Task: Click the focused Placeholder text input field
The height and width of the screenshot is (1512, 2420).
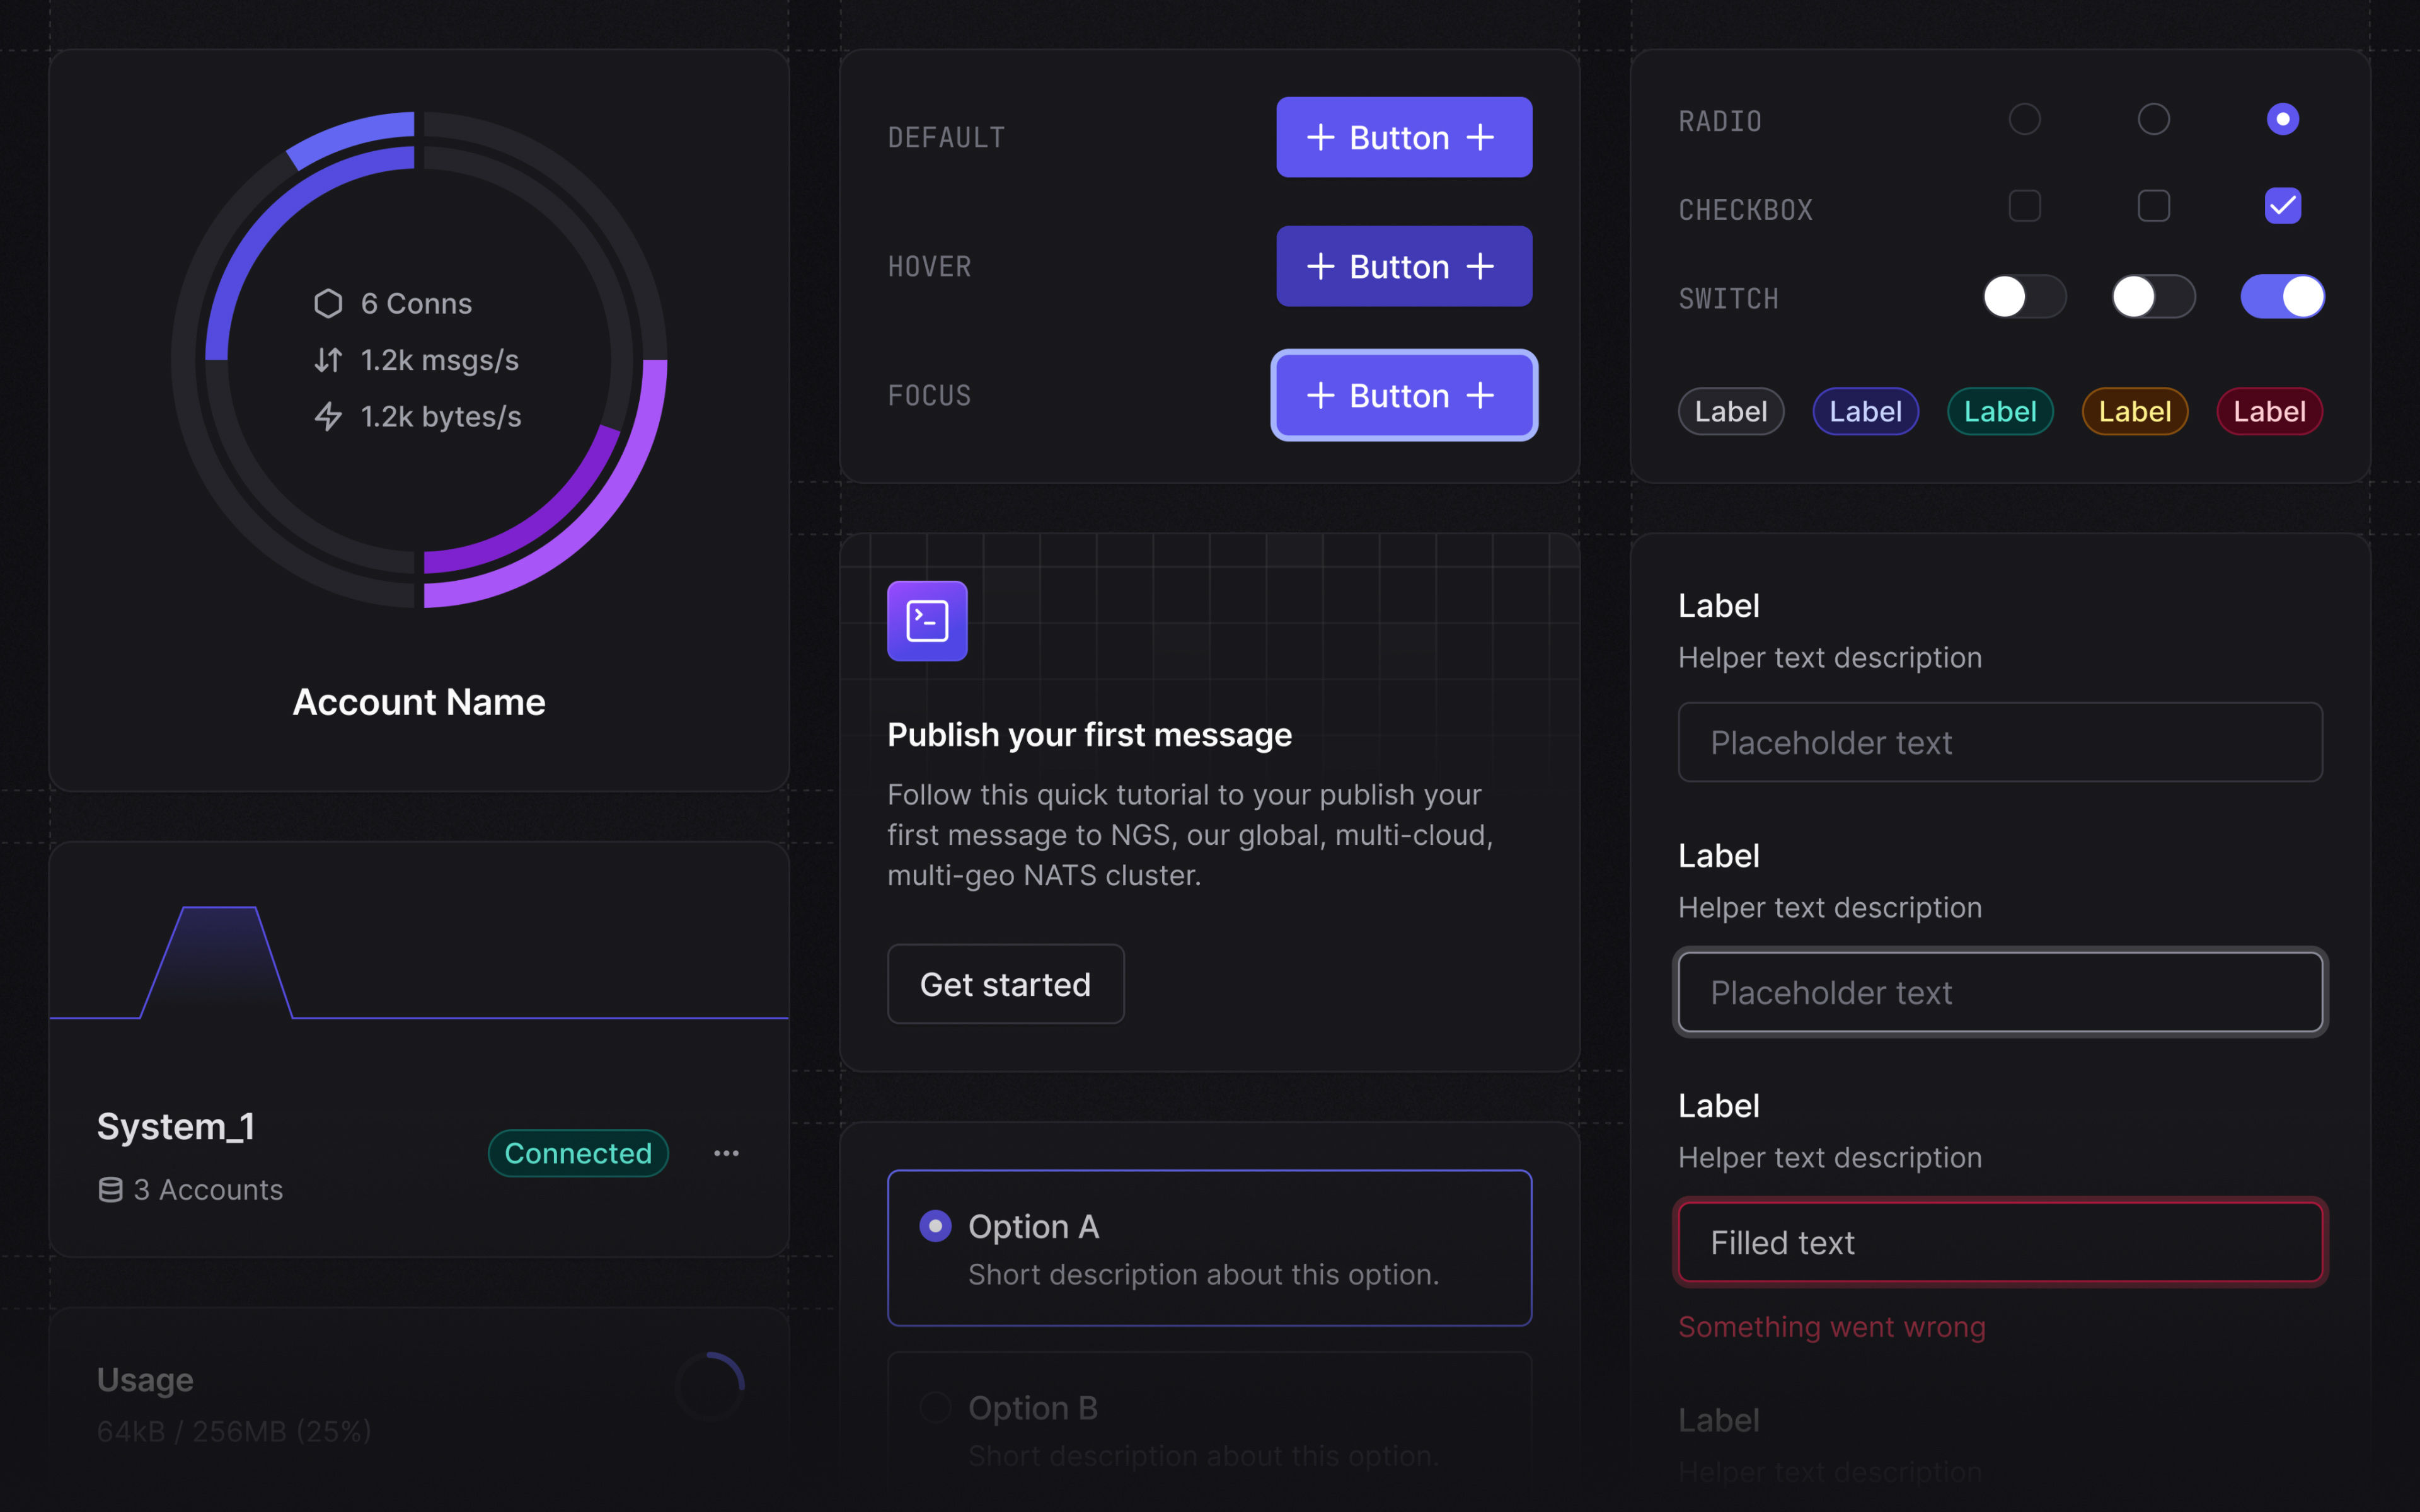Action: [x=2000, y=992]
